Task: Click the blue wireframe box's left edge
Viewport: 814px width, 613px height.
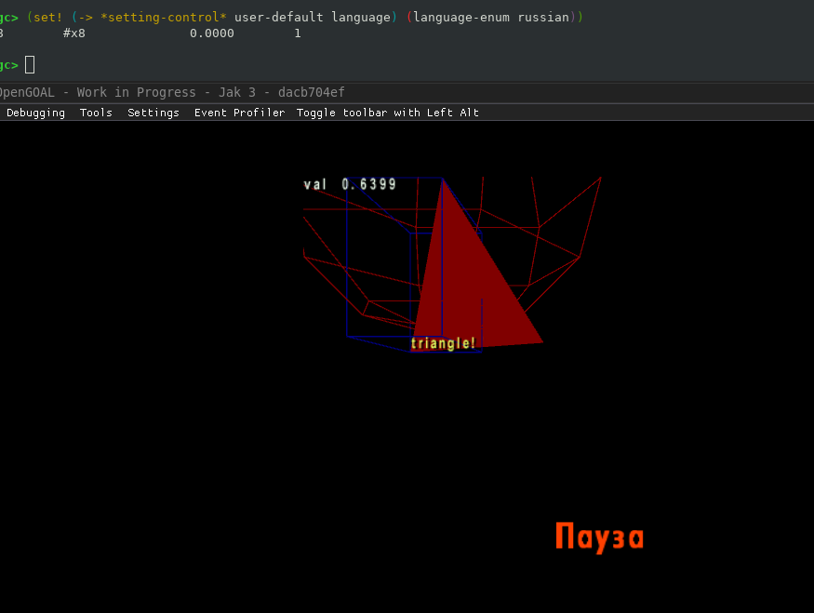Action: (x=347, y=260)
